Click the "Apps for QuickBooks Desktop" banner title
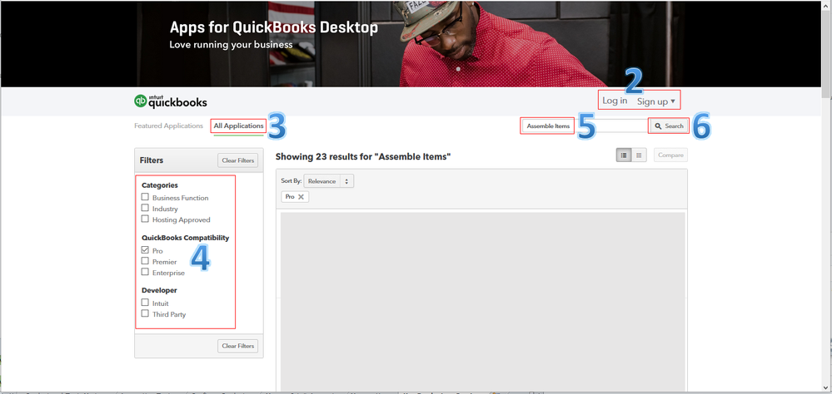Screen dimensions: 832x394 [274, 28]
